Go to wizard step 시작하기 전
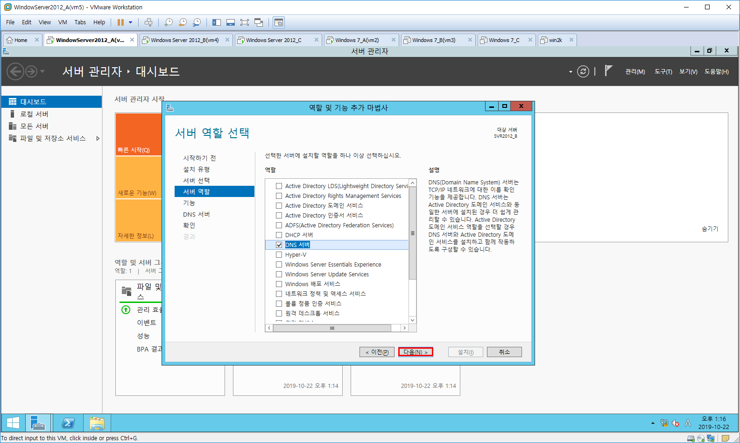Image resolution: width=740 pixels, height=443 pixels. (199, 158)
